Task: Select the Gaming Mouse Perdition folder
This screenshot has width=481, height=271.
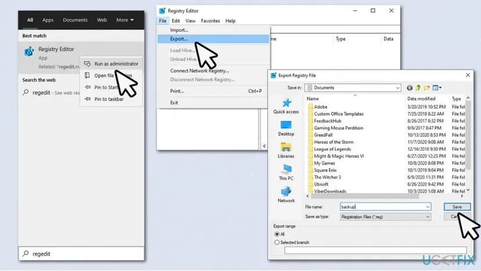Action: pyautogui.click(x=338, y=128)
